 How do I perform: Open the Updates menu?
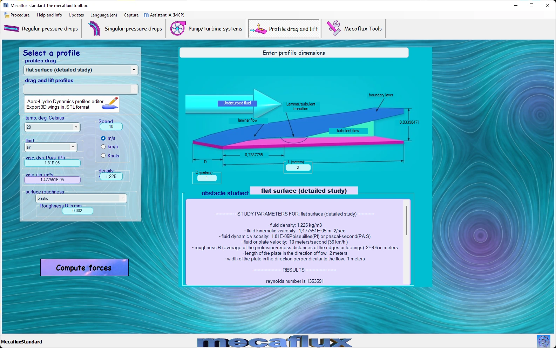(x=76, y=15)
